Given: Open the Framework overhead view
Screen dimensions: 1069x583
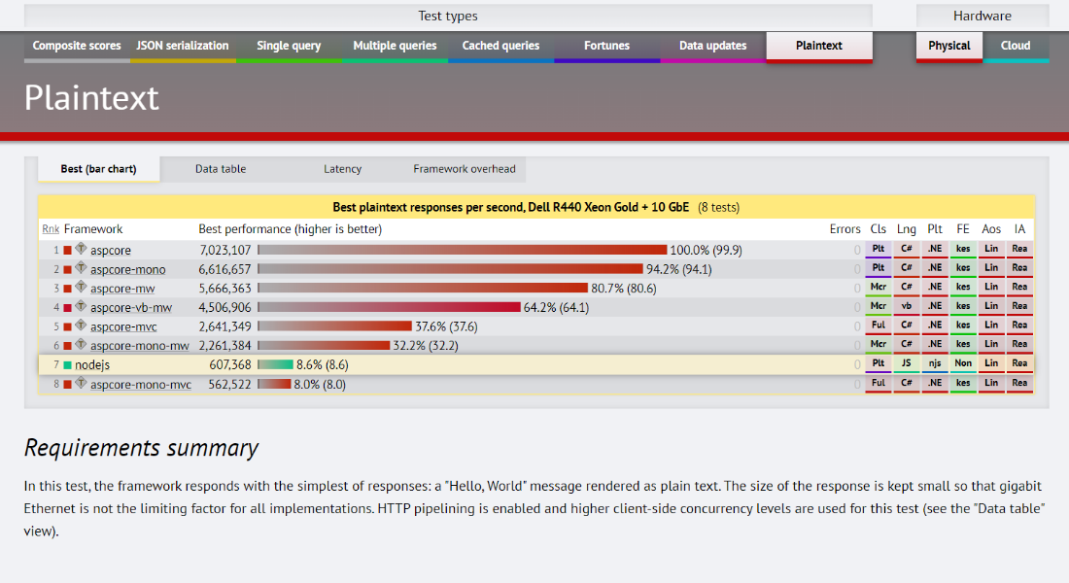Looking at the screenshot, I should click(x=465, y=169).
